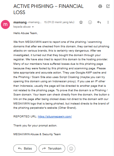Open the three-dot more options menu
This screenshot has height=156, width=114.
click(x=108, y=22)
